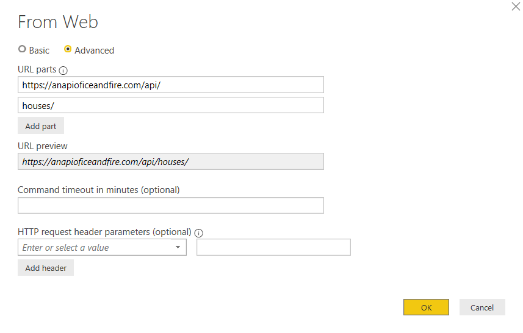Image resolution: width=523 pixels, height=333 pixels.
Task: Click the 'From Web' dialog title
Action: tap(58, 23)
